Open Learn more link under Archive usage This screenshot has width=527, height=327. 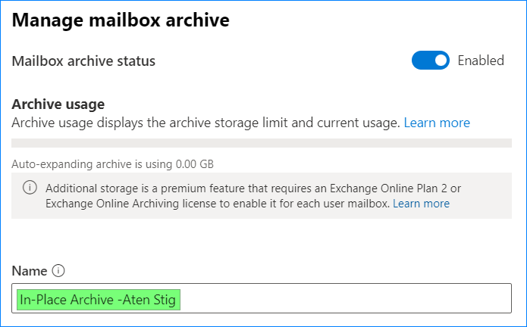coord(437,123)
